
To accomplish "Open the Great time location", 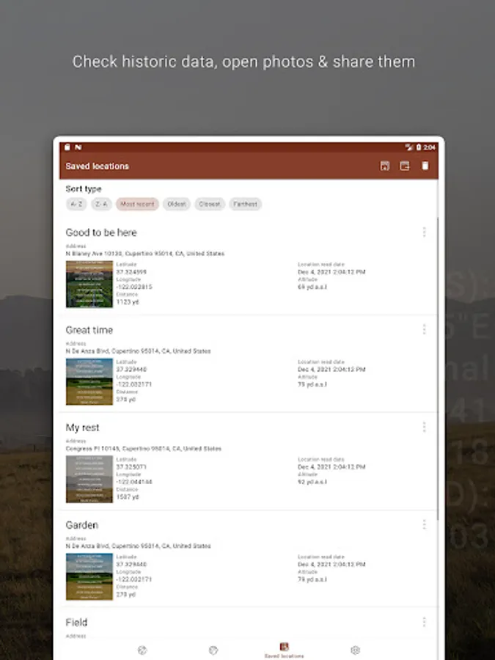I will [249, 364].
